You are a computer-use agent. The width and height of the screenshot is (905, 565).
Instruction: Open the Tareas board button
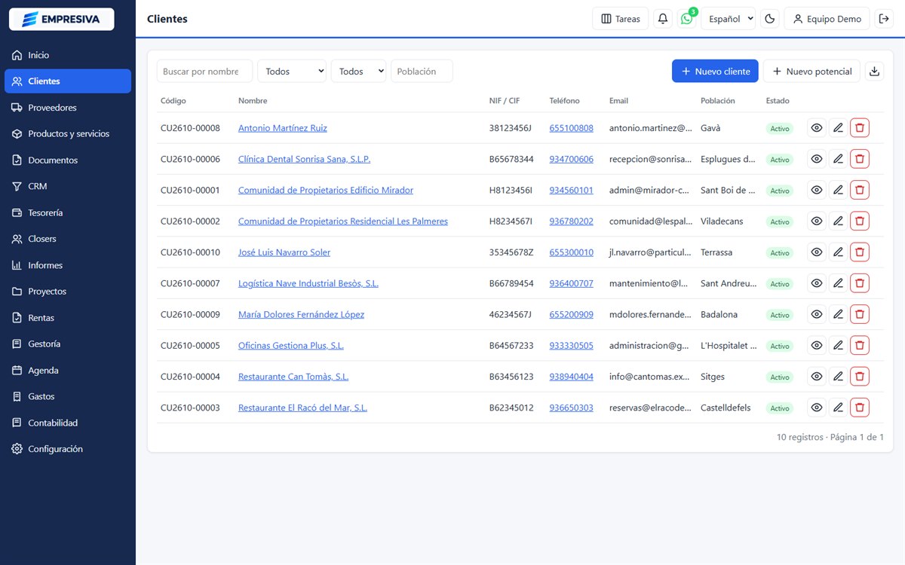tap(620, 19)
